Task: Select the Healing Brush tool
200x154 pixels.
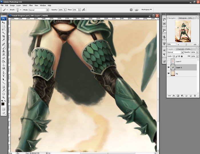Action: pos(3,44)
